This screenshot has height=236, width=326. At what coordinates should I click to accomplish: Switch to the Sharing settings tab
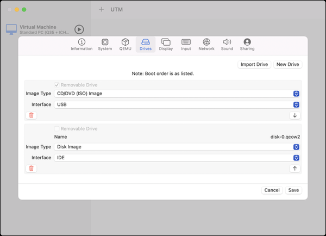point(247,45)
